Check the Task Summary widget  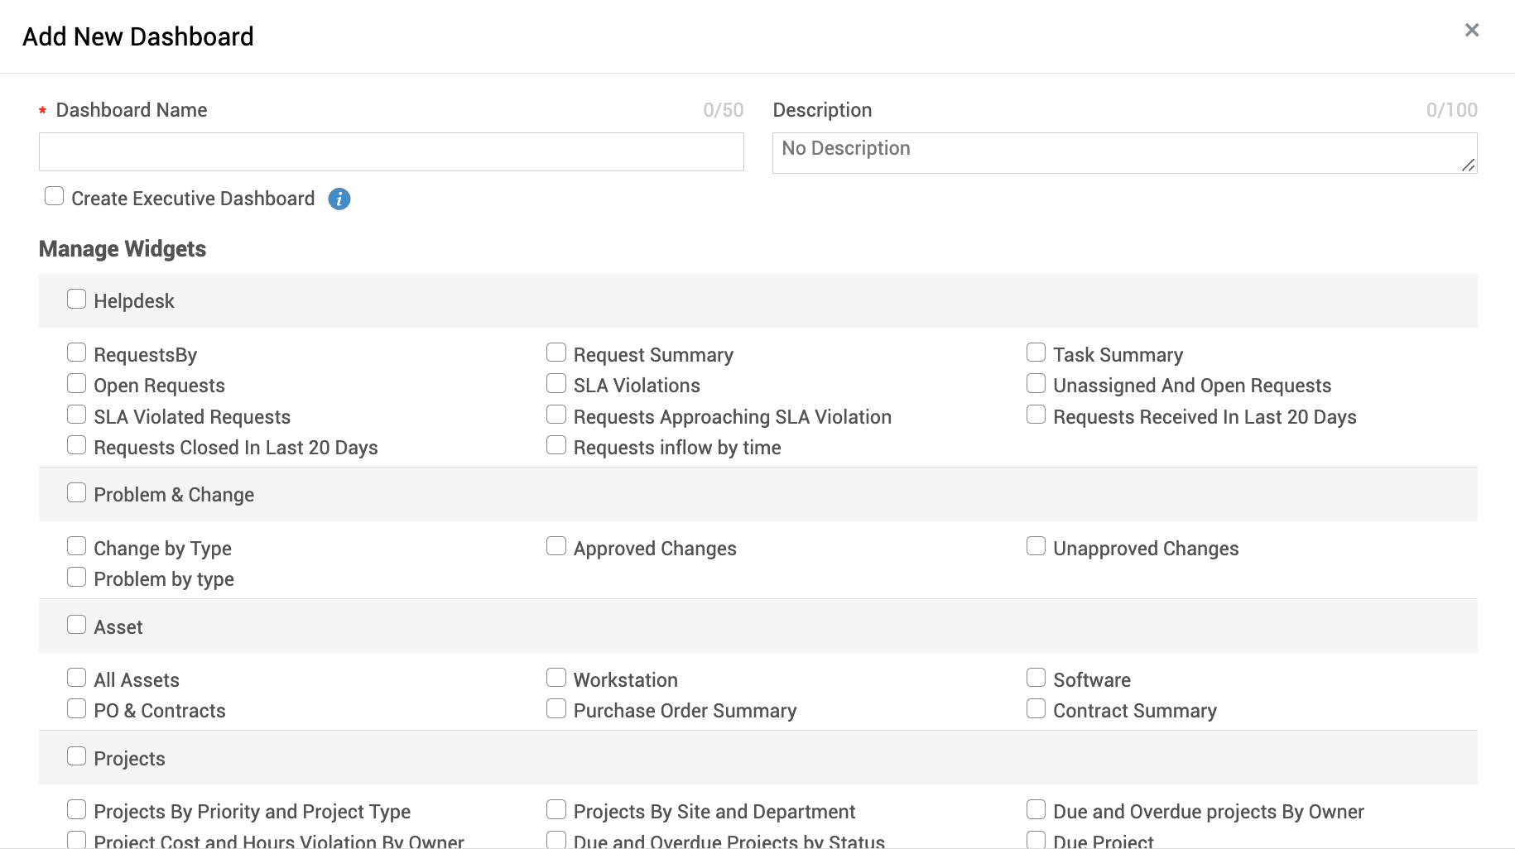pos(1036,353)
